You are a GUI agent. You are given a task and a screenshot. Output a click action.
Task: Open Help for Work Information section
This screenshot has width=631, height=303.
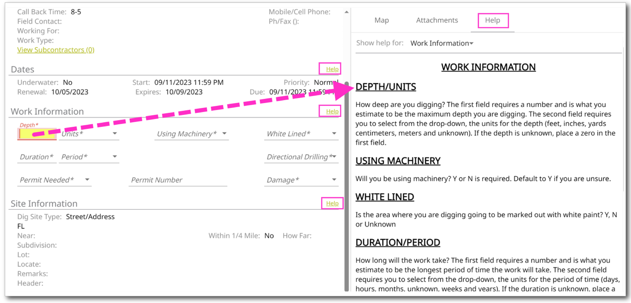pyautogui.click(x=332, y=111)
